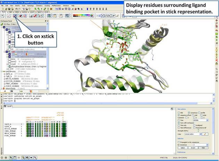Click the pencil icon beside Color dropdown
Image resolution: width=219 pixels, height=161 pixels.
click(205, 134)
